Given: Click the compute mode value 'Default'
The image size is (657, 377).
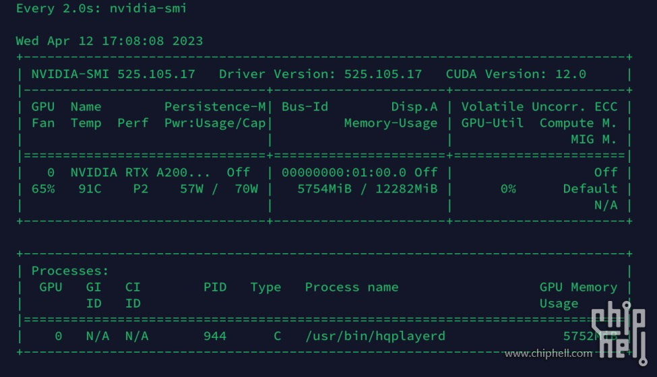Looking at the screenshot, I should click(590, 188).
